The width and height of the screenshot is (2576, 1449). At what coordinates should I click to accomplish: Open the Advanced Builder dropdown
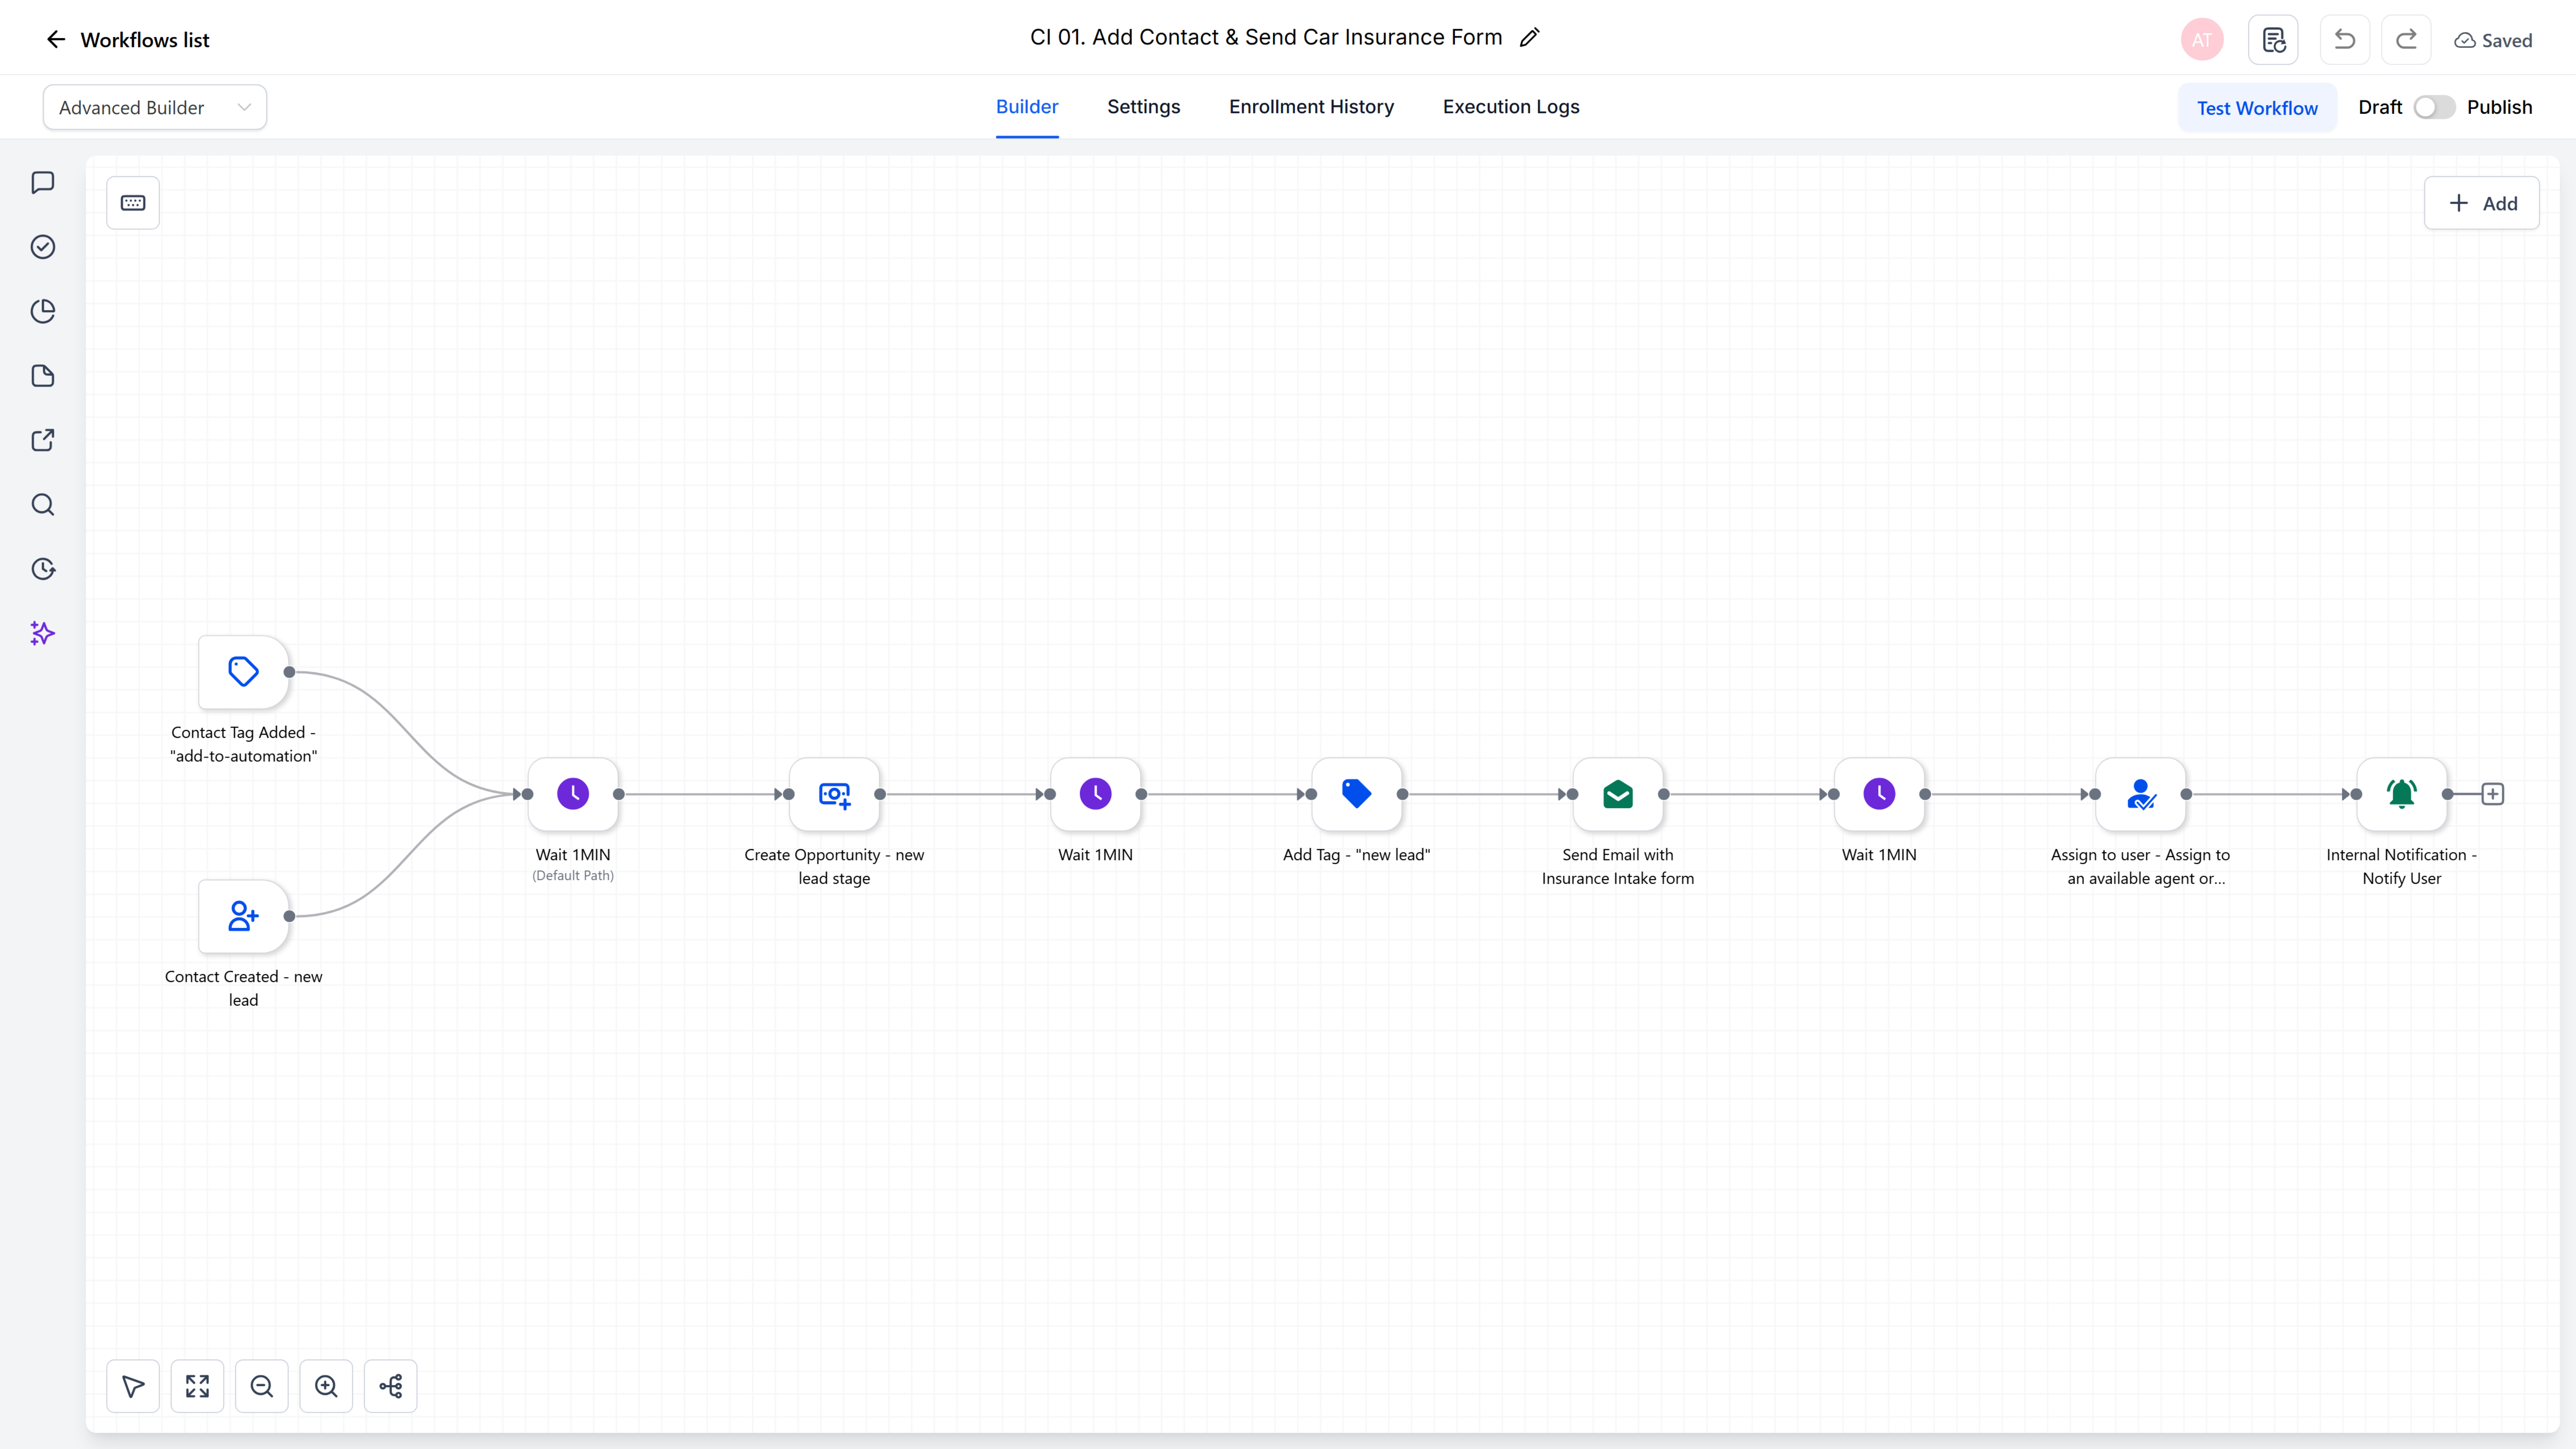[155, 107]
